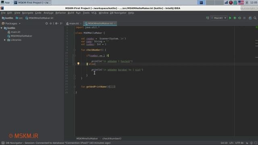The width and height of the screenshot is (258, 145).
Task: Click the battery tray icon
Action: coord(247,2)
